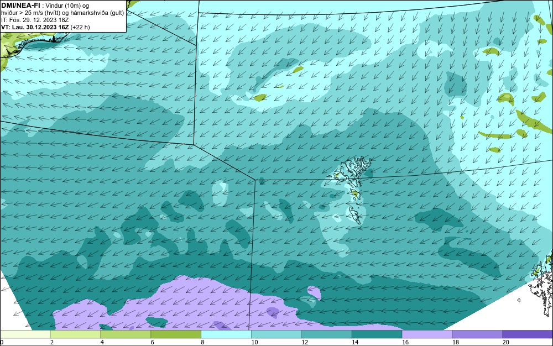Click the 14–16 m/s dark teal legend swatch
The width and height of the screenshot is (553, 346).
(377, 334)
